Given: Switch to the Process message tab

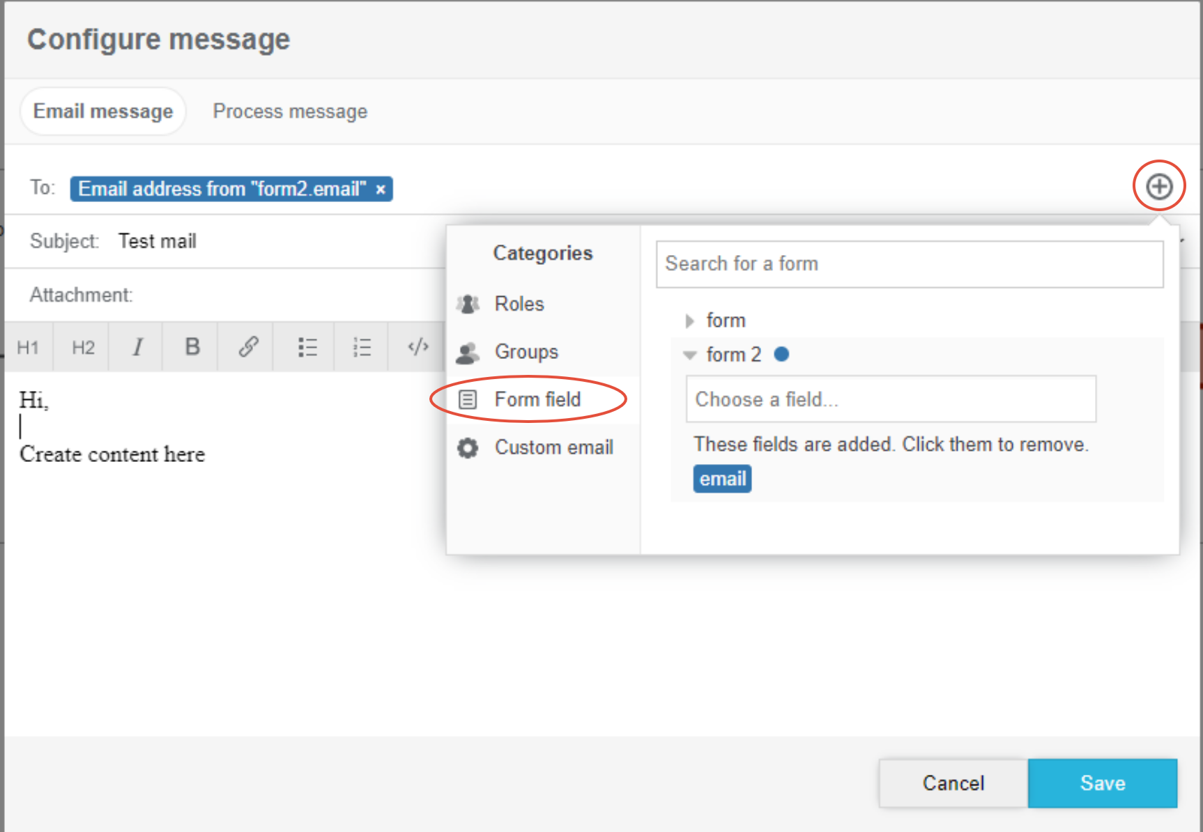Looking at the screenshot, I should [290, 111].
